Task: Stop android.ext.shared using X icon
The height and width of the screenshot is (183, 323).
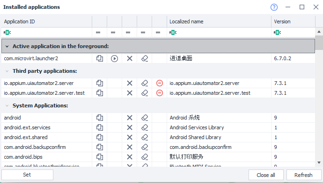Action: (130, 137)
